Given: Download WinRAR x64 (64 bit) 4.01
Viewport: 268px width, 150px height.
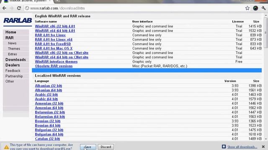Looking at the screenshot, I should (x=55, y=30).
